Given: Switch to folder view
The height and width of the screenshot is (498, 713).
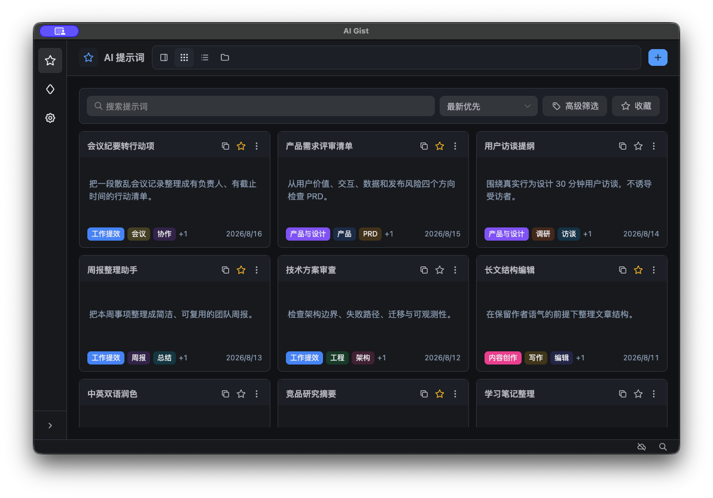Looking at the screenshot, I should click(225, 57).
